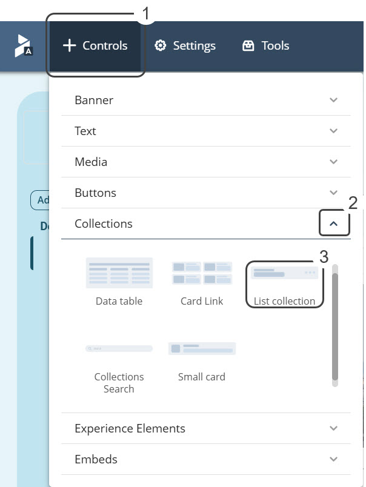Select the Data table control icon

click(119, 273)
